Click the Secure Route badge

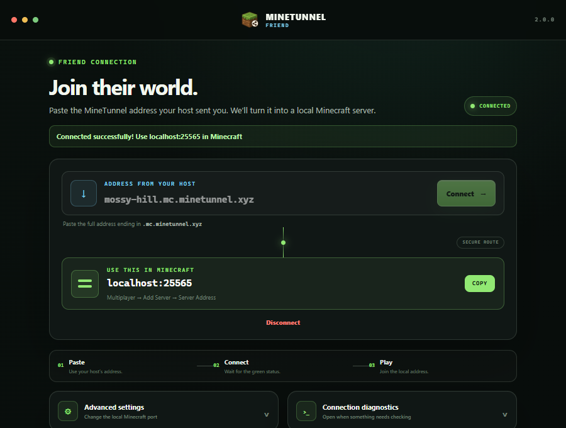coord(480,242)
